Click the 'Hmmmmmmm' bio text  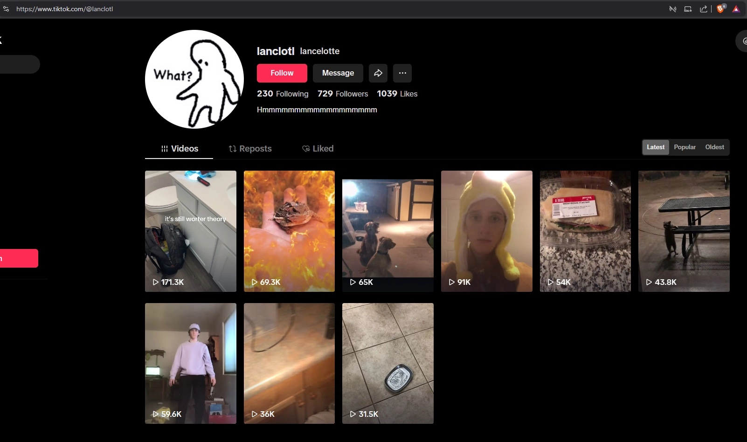coord(317,110)
